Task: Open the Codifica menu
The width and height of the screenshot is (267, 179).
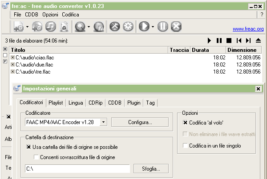Action: point(70,15)
